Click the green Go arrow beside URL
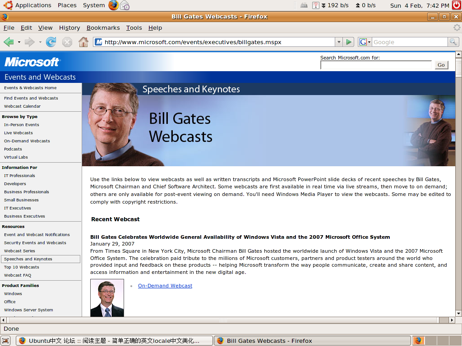The image size is (462, 346). [349, 42]
